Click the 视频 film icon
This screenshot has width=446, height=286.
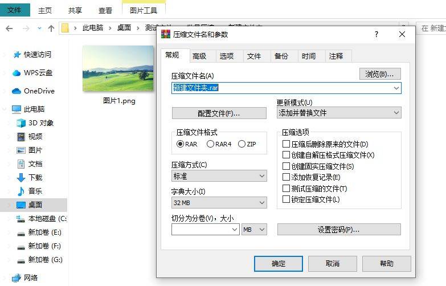(x=21, y=137)
